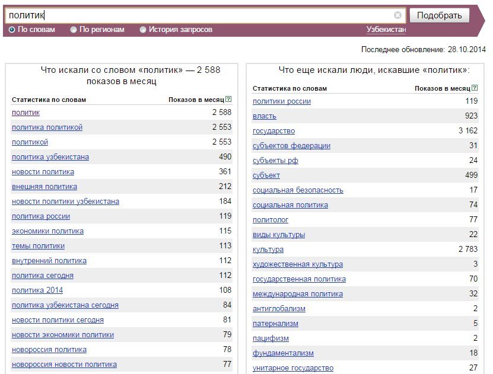
Task: Open the 'внутренний политика' link
Action: click(x=49, y=261)
